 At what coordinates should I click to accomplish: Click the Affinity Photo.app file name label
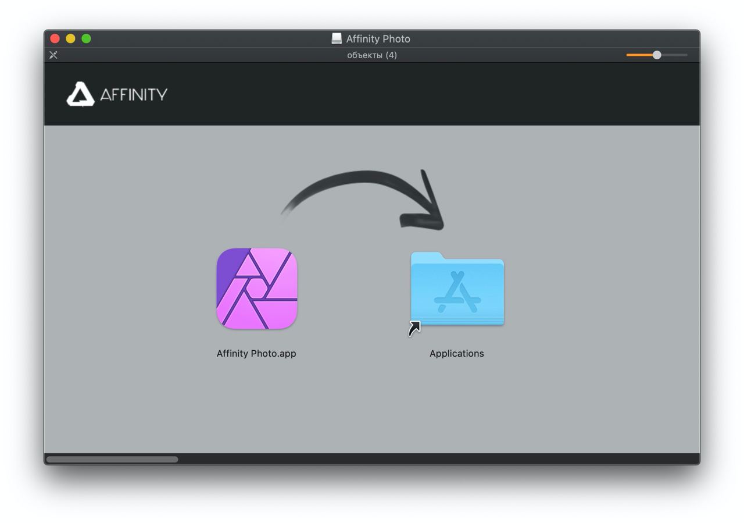click(256, 353)
